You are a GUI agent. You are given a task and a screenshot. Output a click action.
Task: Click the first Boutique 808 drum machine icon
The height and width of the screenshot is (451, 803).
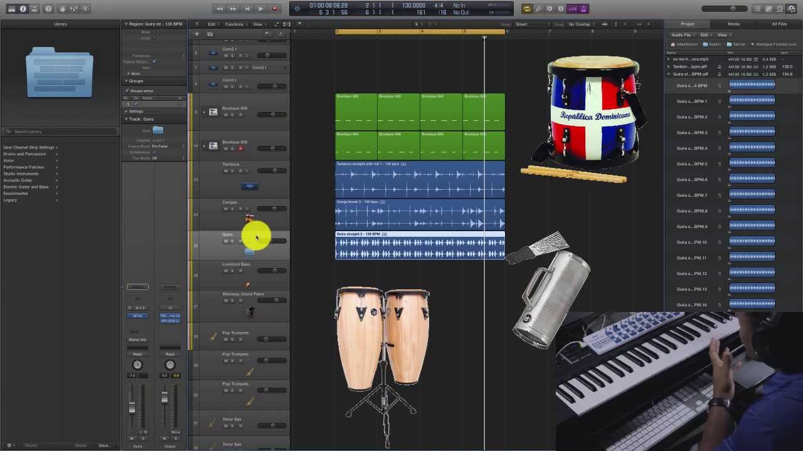(x=213, y=112)
